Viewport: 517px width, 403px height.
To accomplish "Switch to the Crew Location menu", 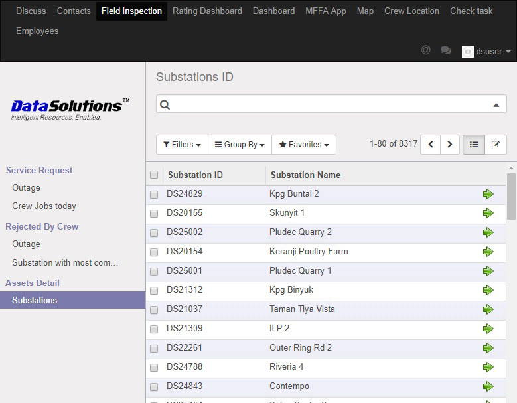I will pyautogui.click(x=411, y=11).
